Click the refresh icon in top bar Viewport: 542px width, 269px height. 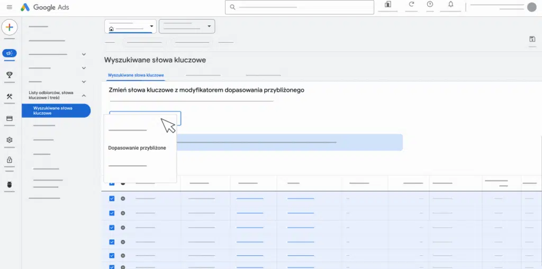point(411,5)
